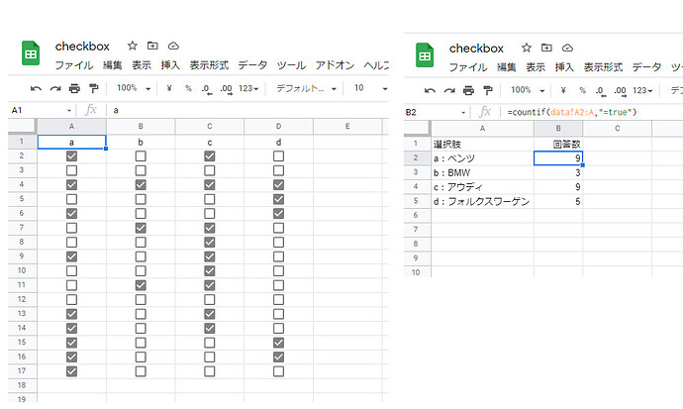Select column B header in right window
The width and height of the screenshot is (683, 409).
558,129
